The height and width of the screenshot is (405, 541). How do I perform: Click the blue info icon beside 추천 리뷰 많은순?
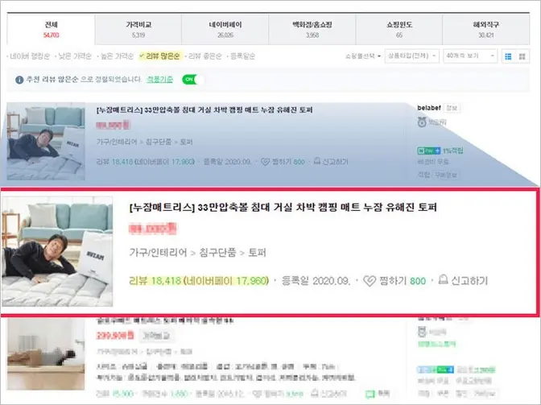point(19,80)
